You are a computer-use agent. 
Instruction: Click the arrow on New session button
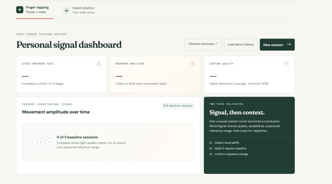pyautogui.click(x=289, y=44)
